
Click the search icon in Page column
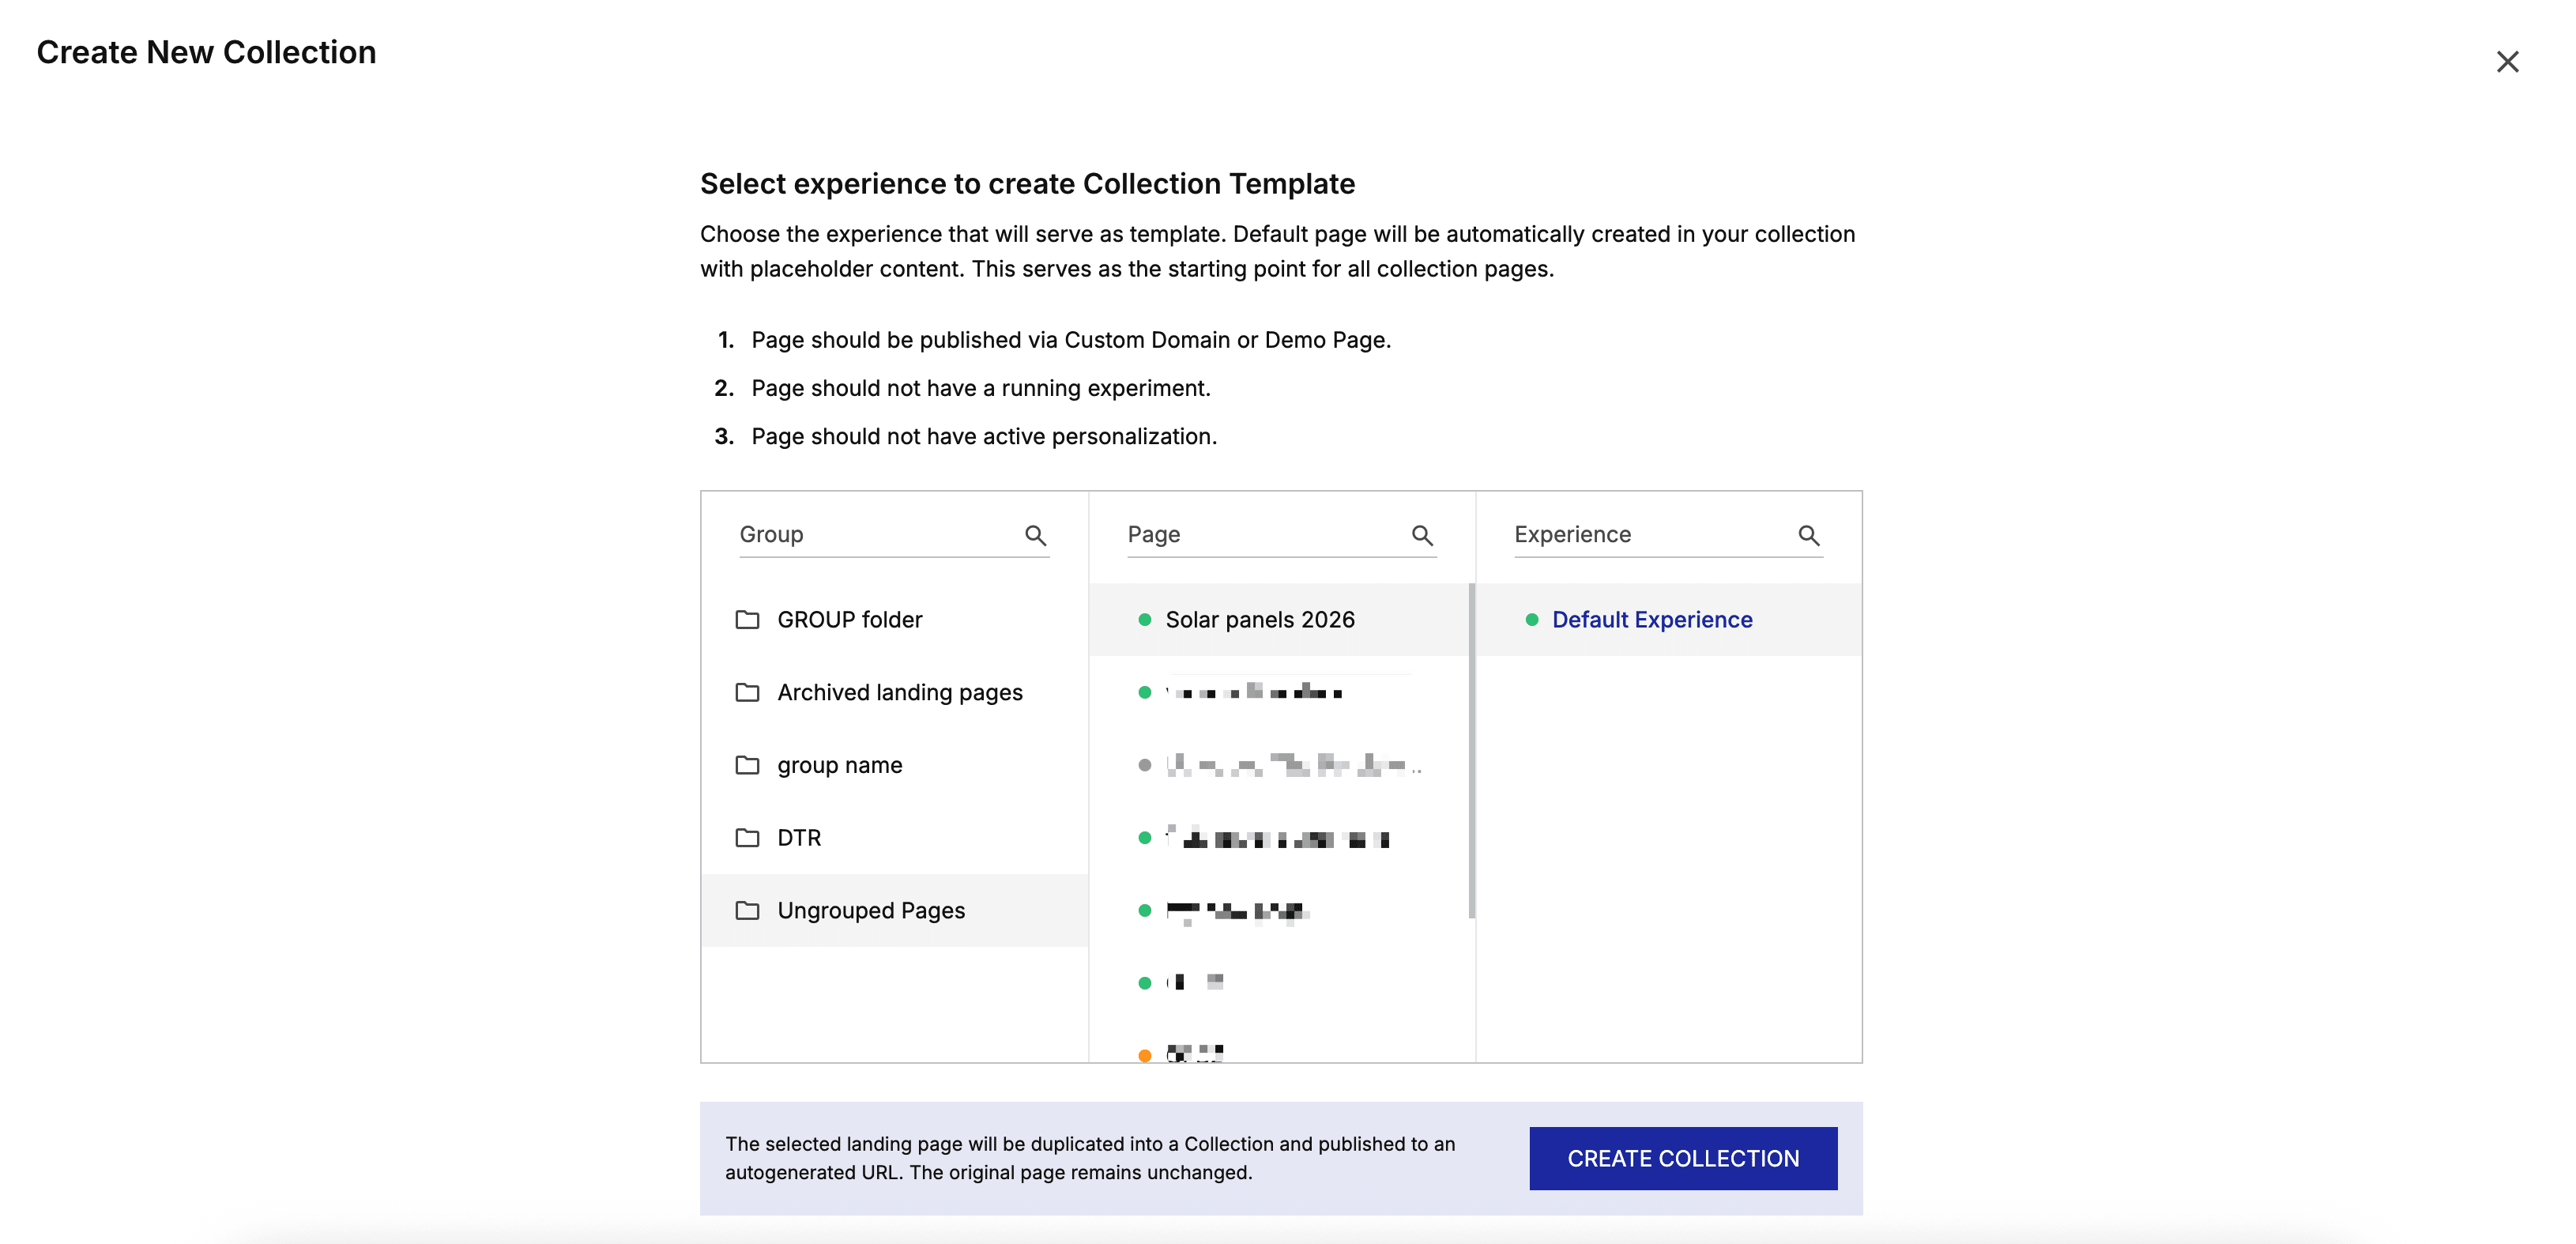tap(1422, 535)
